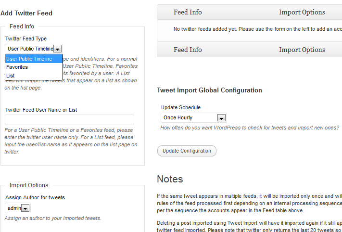
Task: Click top Feed Info column header
Action: pyautogui.click(x=188, y=12)
